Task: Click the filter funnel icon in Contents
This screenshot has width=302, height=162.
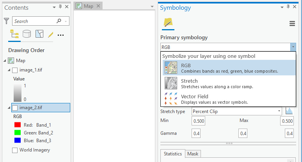Action: coord(6,21)
